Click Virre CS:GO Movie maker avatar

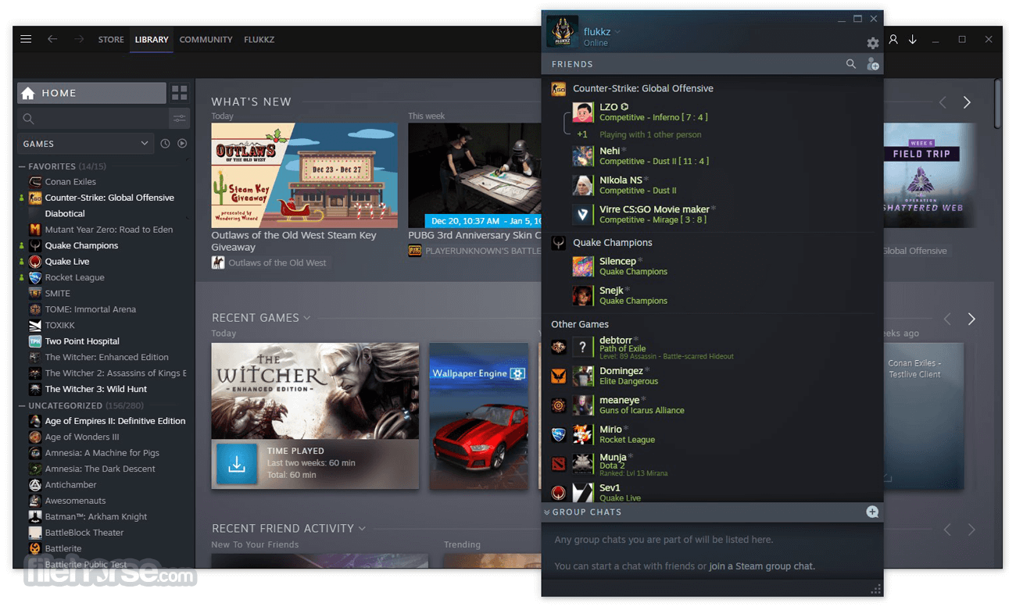click(x=583, y=214)
